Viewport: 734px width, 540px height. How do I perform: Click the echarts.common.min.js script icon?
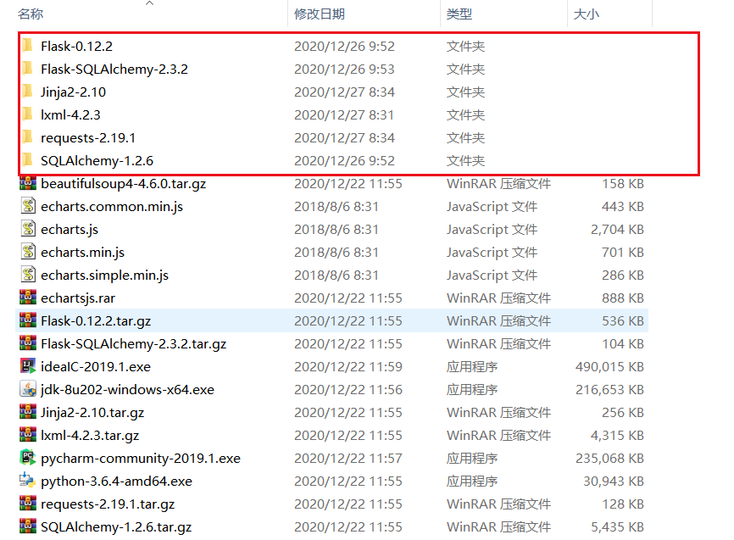click(x=28, y=206)
